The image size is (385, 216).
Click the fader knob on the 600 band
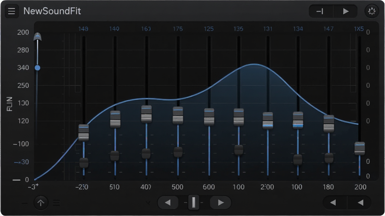209,117
